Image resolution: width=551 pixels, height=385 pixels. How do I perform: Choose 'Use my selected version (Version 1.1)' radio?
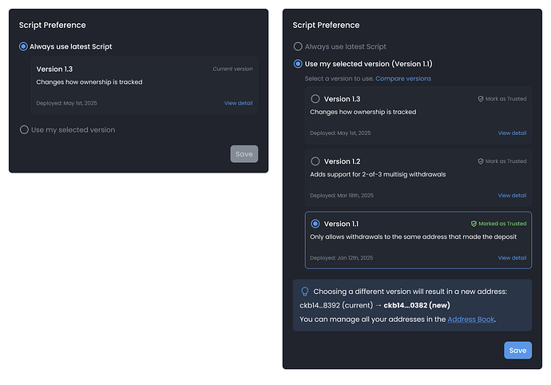point(298,64)
